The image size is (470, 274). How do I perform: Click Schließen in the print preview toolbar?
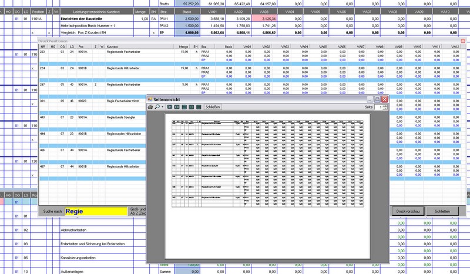click(x=213, y=108)
